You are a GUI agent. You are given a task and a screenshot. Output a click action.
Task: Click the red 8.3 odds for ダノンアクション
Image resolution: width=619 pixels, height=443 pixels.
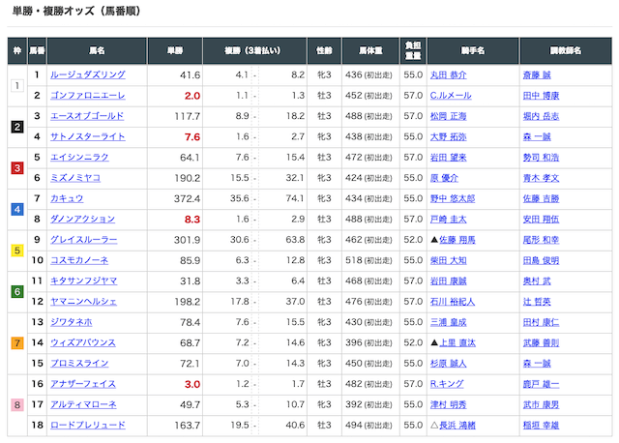(192, 220)
